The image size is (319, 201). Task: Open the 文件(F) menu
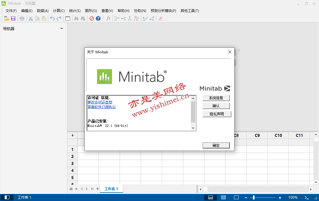pyautogui.click(x=11, y=11)
